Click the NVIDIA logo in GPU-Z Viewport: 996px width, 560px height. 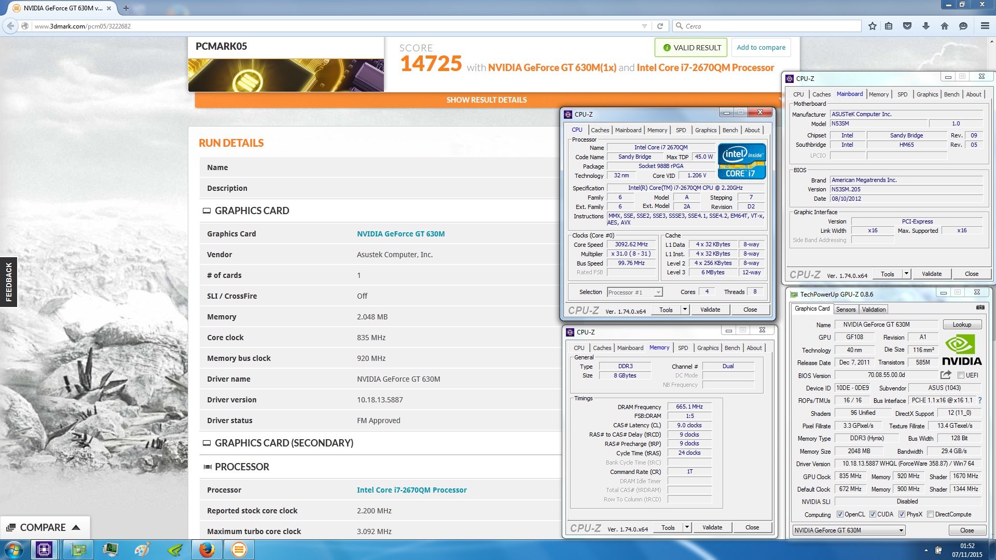click(961, 350)
